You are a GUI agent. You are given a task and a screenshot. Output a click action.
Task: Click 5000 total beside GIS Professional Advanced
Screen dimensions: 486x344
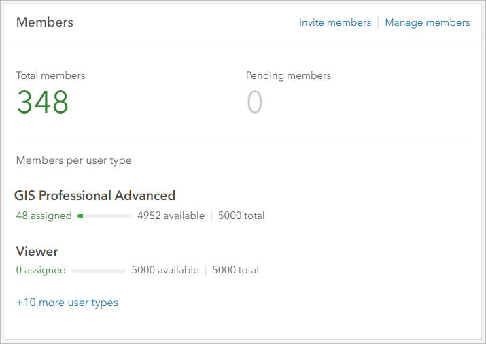241,216
